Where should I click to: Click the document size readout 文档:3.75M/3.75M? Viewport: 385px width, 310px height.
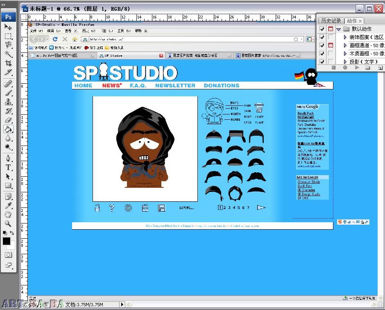[x=84, y=305]
